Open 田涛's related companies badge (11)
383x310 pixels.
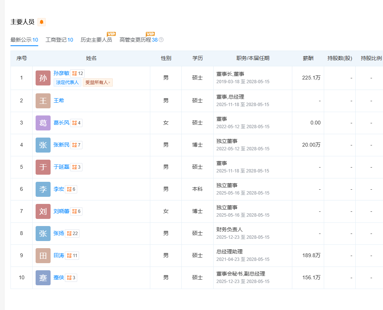tap(72, 255)
